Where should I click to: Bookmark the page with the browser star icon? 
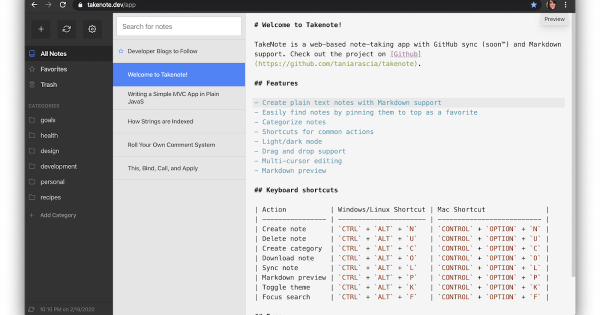[533, 4]
